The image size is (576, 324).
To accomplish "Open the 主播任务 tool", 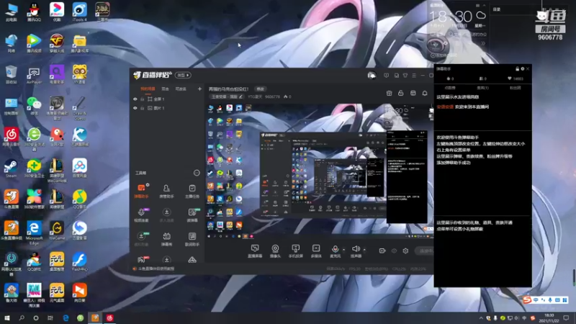I will (192, 191).
